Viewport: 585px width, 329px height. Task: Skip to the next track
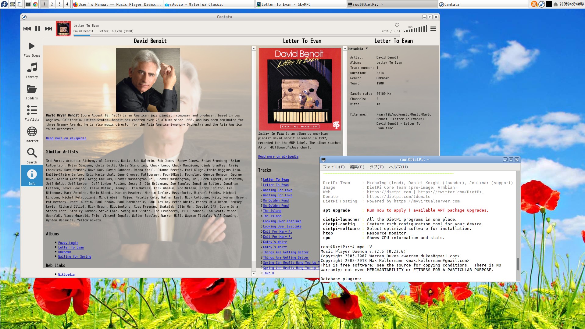point(48,29)
